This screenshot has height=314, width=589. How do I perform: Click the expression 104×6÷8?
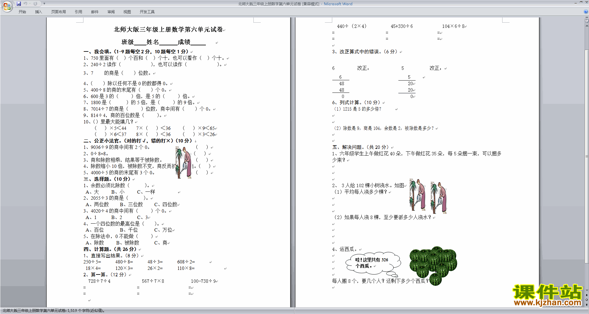point(453,26)
